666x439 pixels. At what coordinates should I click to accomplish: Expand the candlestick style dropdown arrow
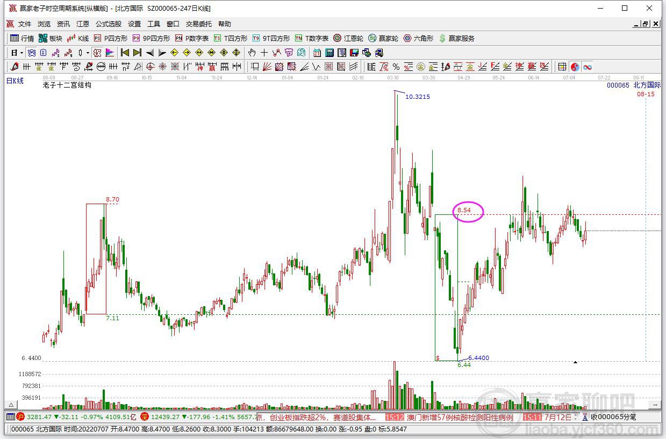(x=88, y=53)
